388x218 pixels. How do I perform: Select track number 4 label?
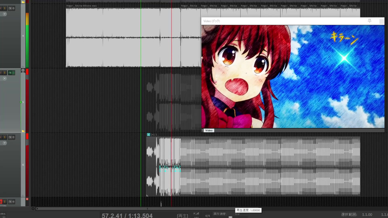click(x=23, y=36)
